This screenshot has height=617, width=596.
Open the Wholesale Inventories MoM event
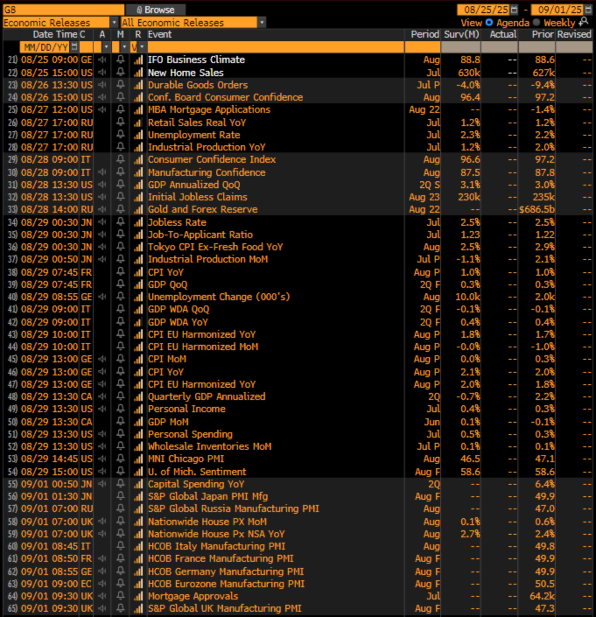[210, 446]
